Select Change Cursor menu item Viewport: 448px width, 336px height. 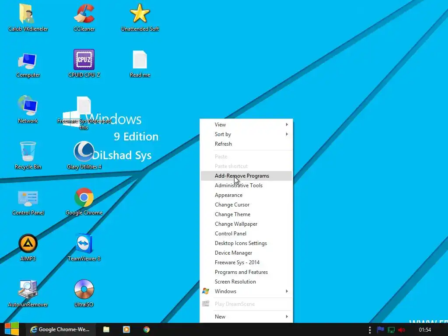click(247, 205)
